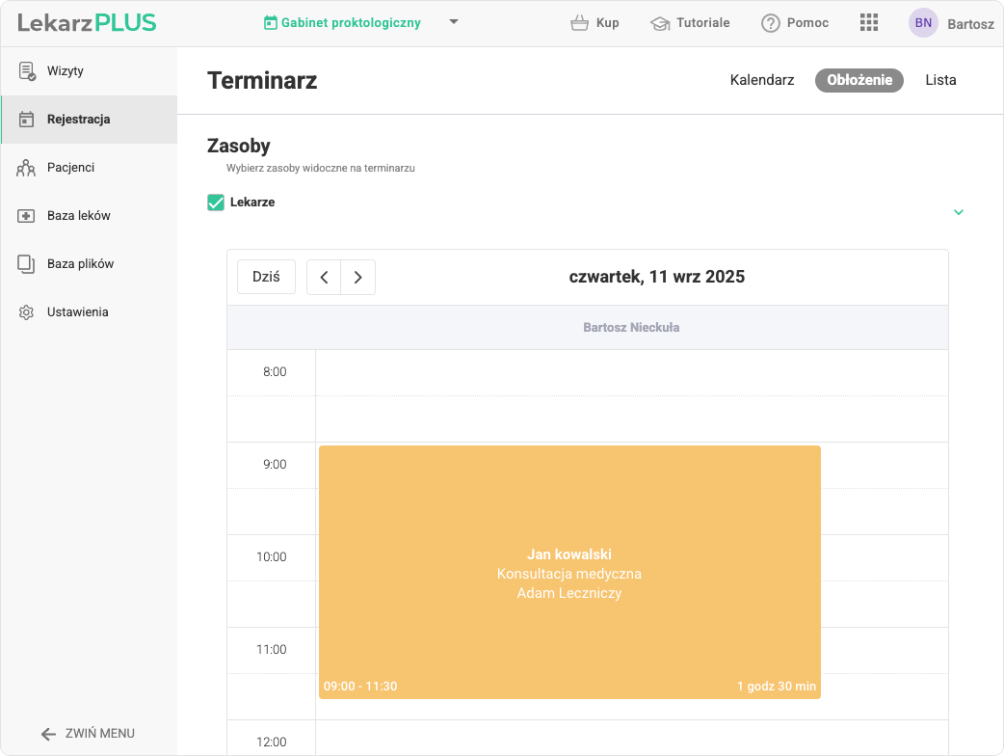The image size is (1004, 756).
Task: Click the Pomoc question mark icon
Action: pos(771,23)
